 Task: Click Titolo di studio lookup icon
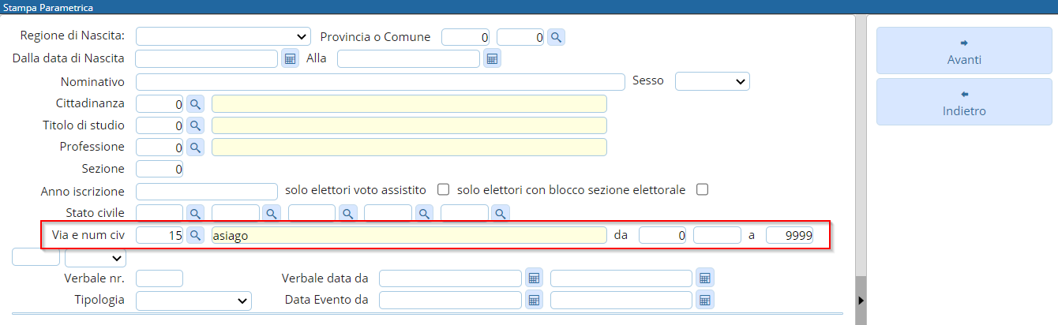pos(195,125)
